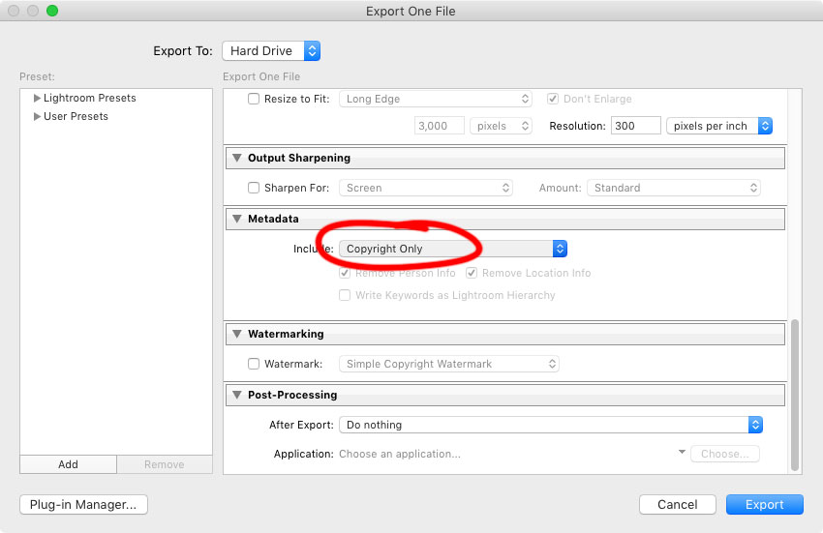Enable the Watermark checkbox
This screenshot has height=533, width=823.
tap(254, 364)
